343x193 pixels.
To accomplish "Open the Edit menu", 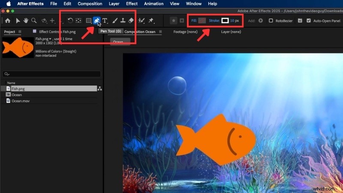I will pos(67,4).
